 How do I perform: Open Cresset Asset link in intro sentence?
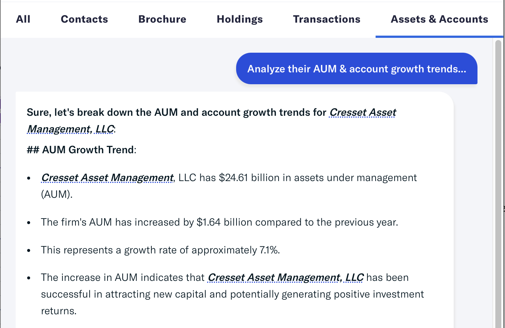click(x=363, y=112)
